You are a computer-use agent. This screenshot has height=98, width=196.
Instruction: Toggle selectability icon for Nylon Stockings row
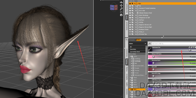pos(133,15)
